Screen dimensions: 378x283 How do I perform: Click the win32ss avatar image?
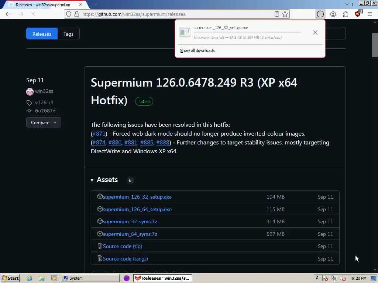30,91
